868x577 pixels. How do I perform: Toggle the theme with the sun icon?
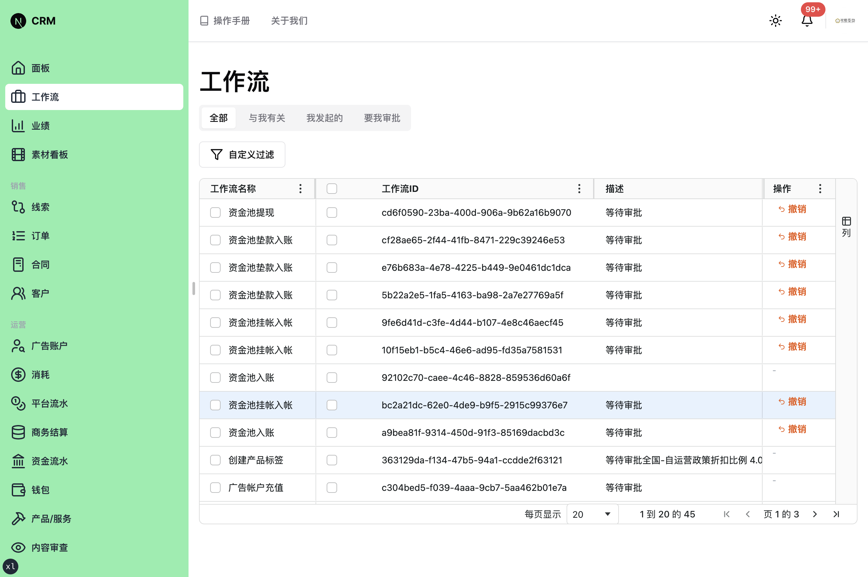coord(775,21)
